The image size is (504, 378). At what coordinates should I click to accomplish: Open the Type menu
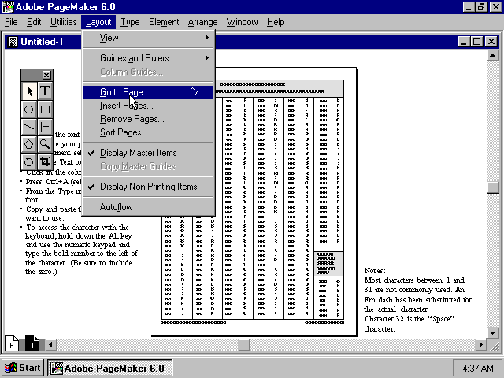(130, 22)
